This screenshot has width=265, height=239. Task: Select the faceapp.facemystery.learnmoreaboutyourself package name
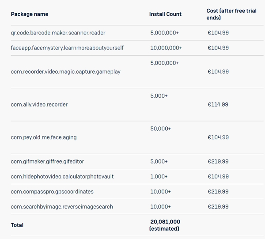click(67, 48)
